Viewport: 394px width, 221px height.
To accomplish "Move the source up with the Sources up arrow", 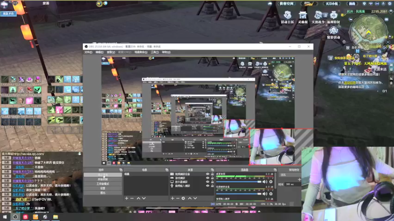I will click(190, 198).
